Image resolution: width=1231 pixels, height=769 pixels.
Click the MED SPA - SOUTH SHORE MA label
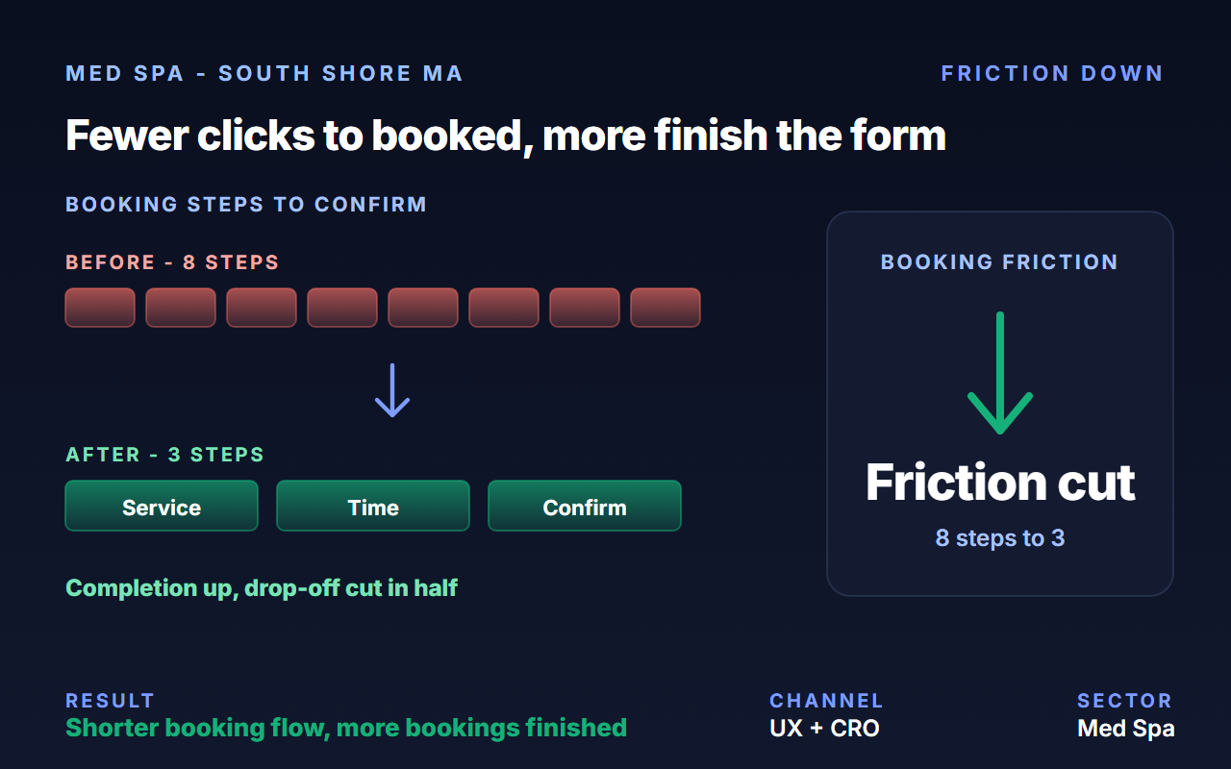[x=264, y=74]
